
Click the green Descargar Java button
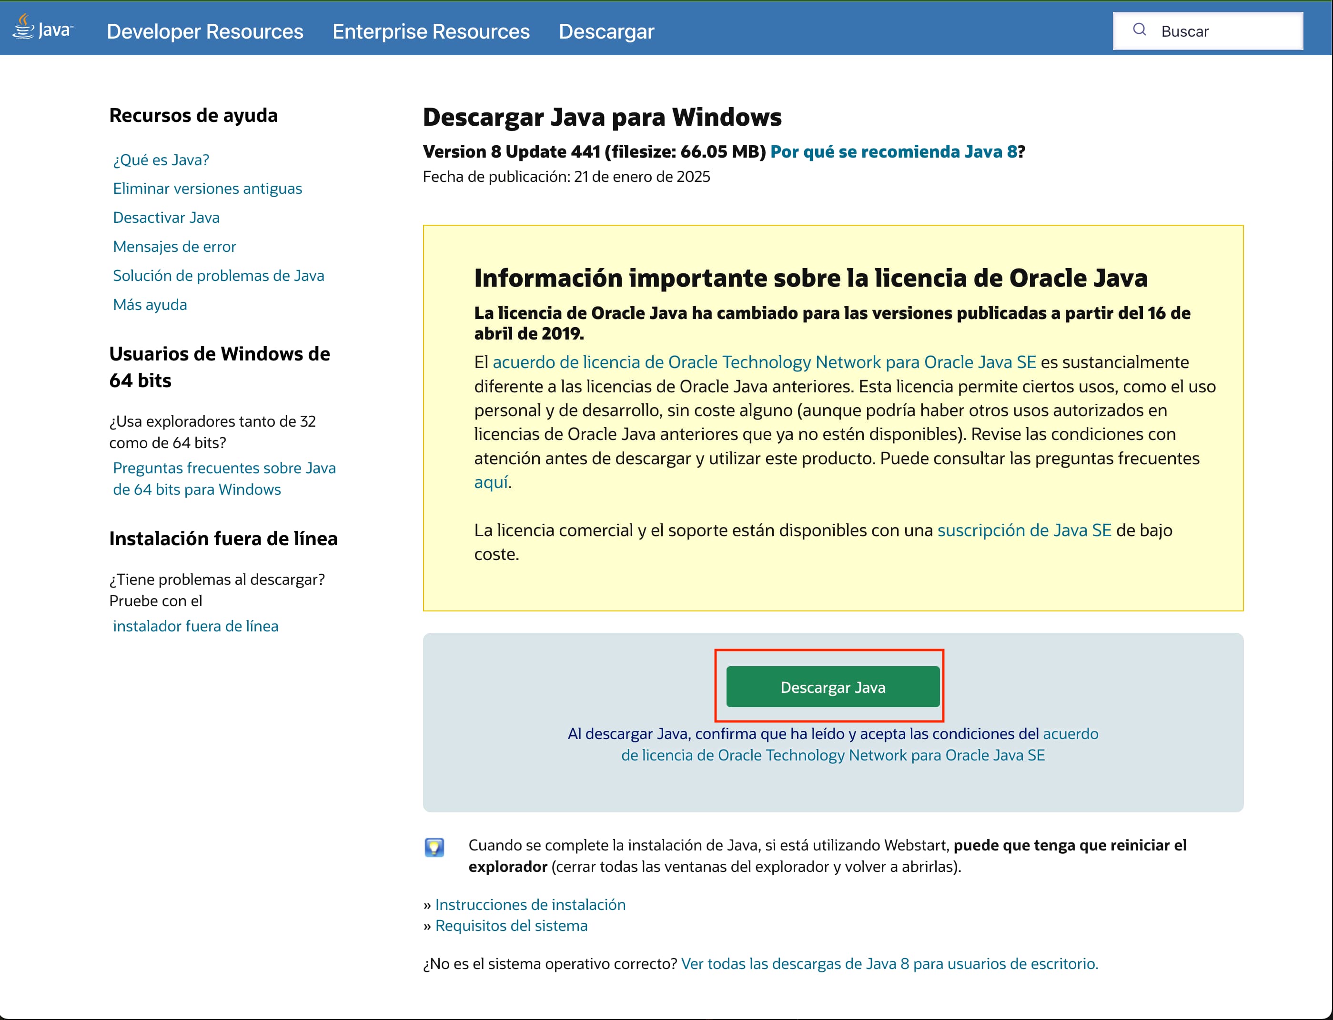tap(833, 687)
